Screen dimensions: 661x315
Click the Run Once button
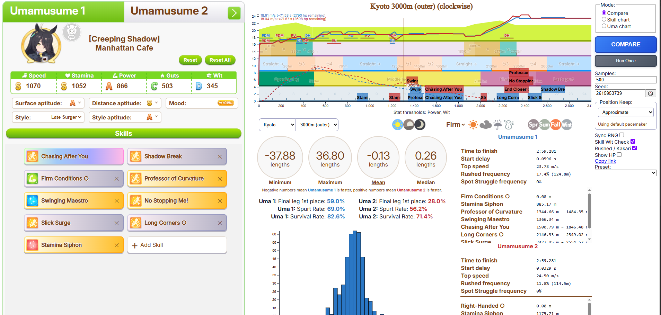pyautogui.click(x=626, y=61)
